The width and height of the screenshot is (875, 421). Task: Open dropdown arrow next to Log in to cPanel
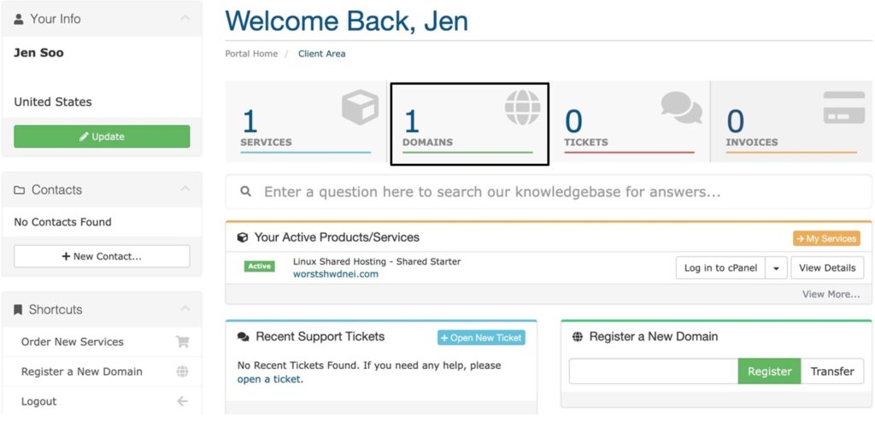point(776,268)
